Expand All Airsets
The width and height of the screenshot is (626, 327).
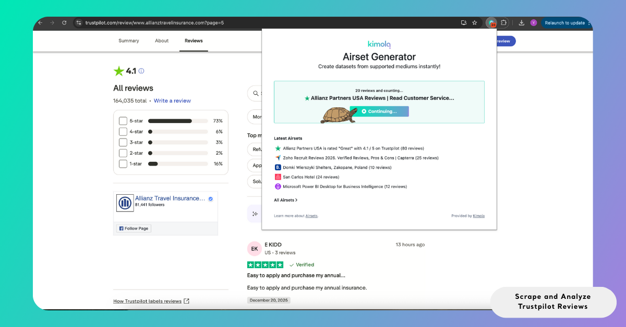(x=286, y=200)
